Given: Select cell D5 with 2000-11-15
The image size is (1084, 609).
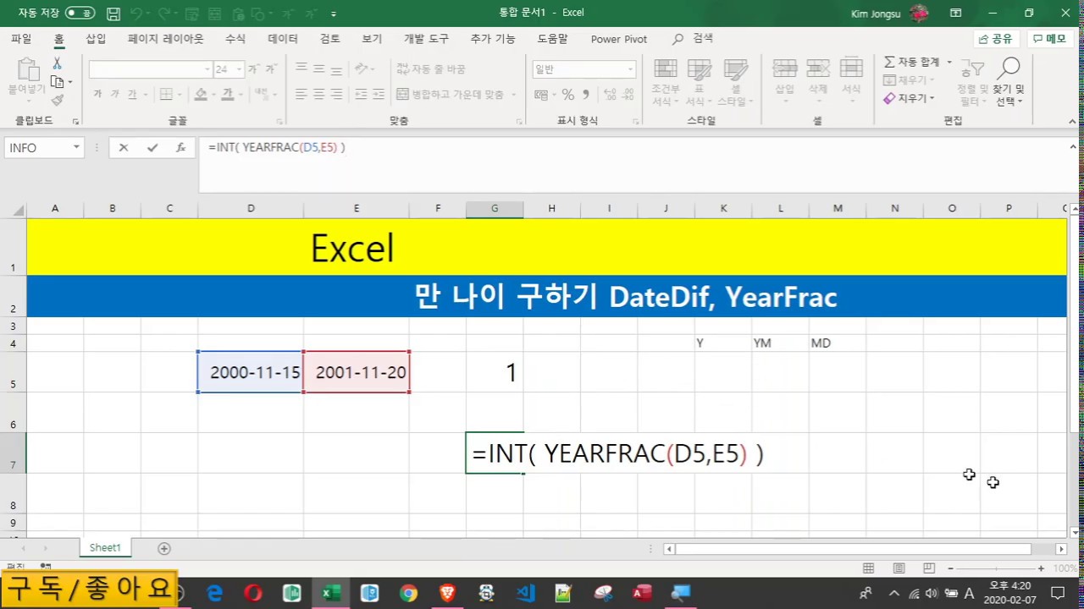Looking at the screenshot, I should coord(251,372).
